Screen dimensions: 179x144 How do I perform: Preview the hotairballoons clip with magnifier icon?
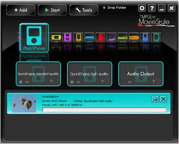pos(155,99)
